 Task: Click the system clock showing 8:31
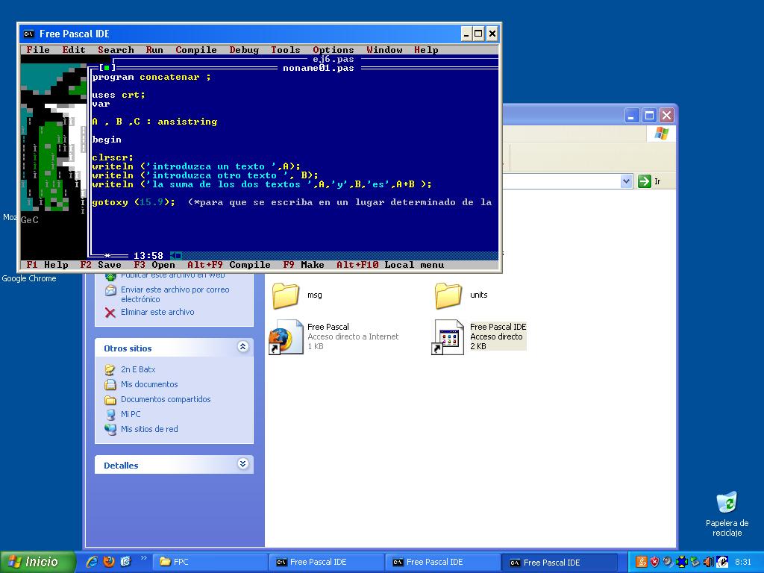(743, 562)
